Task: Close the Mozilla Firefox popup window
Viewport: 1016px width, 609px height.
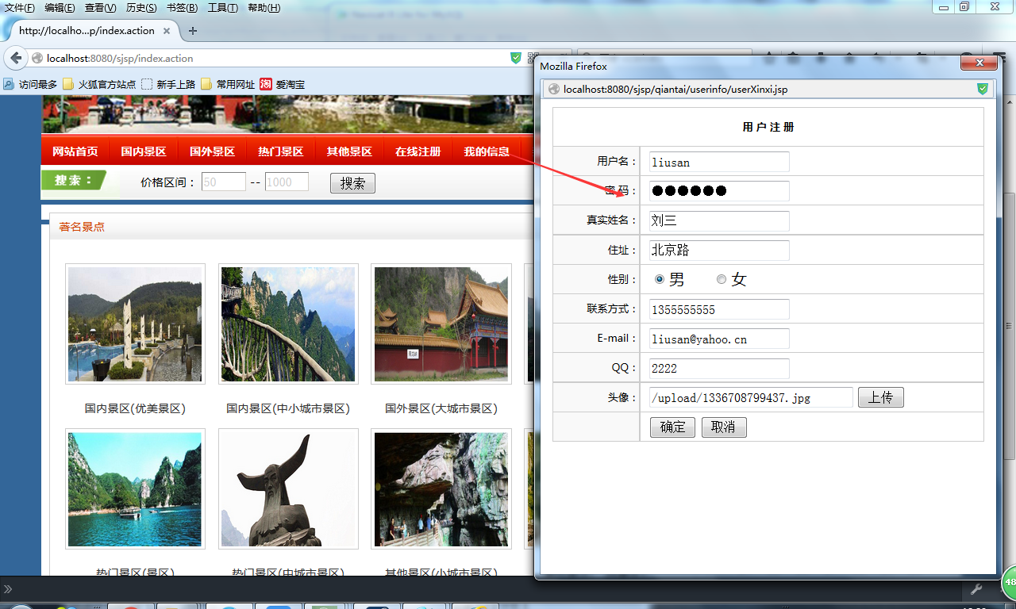Action: click(x=979, y=63)
